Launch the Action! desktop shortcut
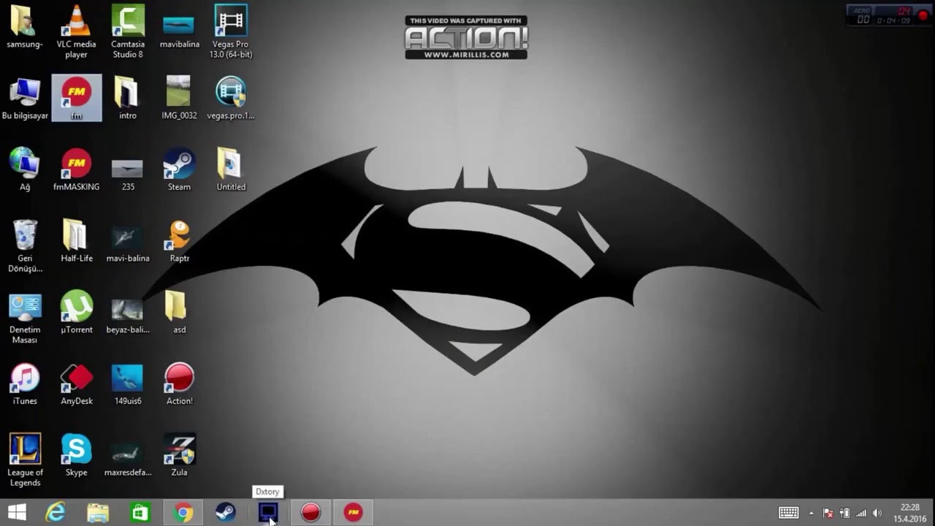The width and height of the screenshot is (935, 526). (x=179, y=384)
